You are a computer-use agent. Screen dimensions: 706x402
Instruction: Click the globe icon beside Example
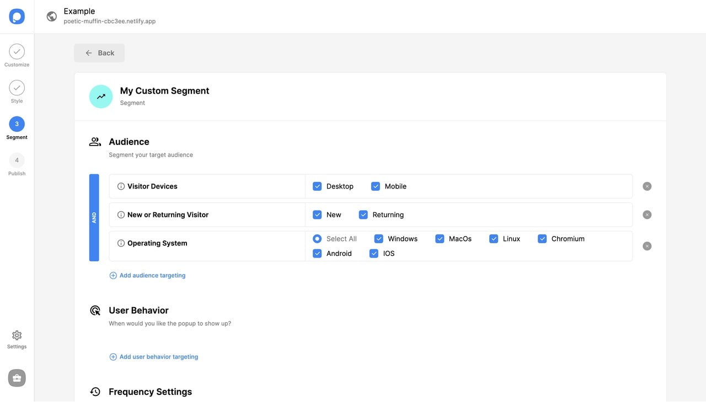52,17
